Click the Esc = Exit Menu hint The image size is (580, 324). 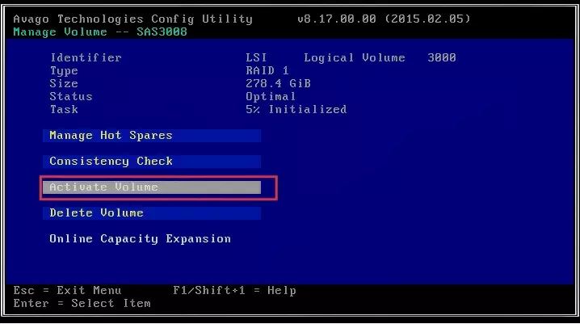tap(68, 290)
